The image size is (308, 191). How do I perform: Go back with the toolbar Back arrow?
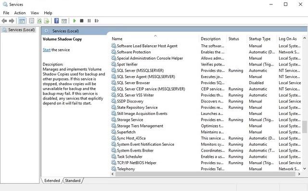[4, 21]
